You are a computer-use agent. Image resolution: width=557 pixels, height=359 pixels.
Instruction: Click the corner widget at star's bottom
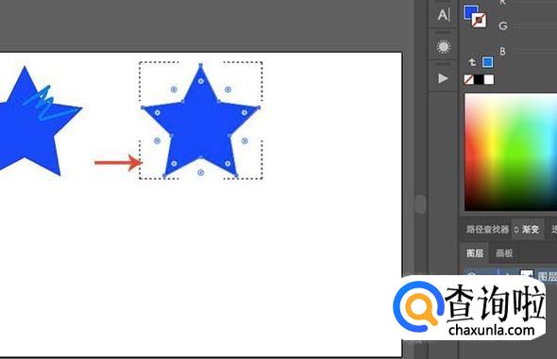pos(201,172)
